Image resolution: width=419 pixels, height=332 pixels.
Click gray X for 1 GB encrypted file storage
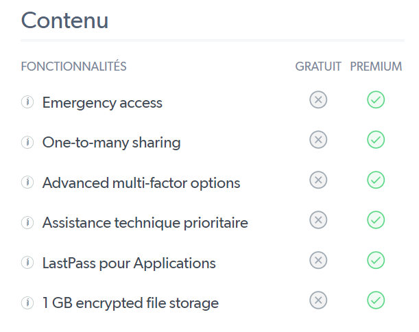318,300
